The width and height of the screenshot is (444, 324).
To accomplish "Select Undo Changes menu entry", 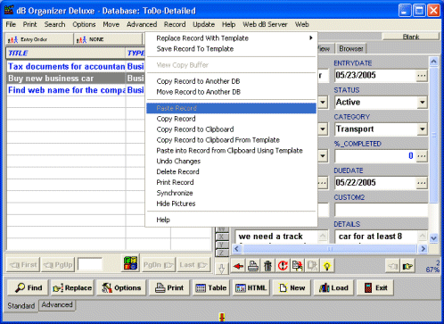I will click(x=231, y=162).
